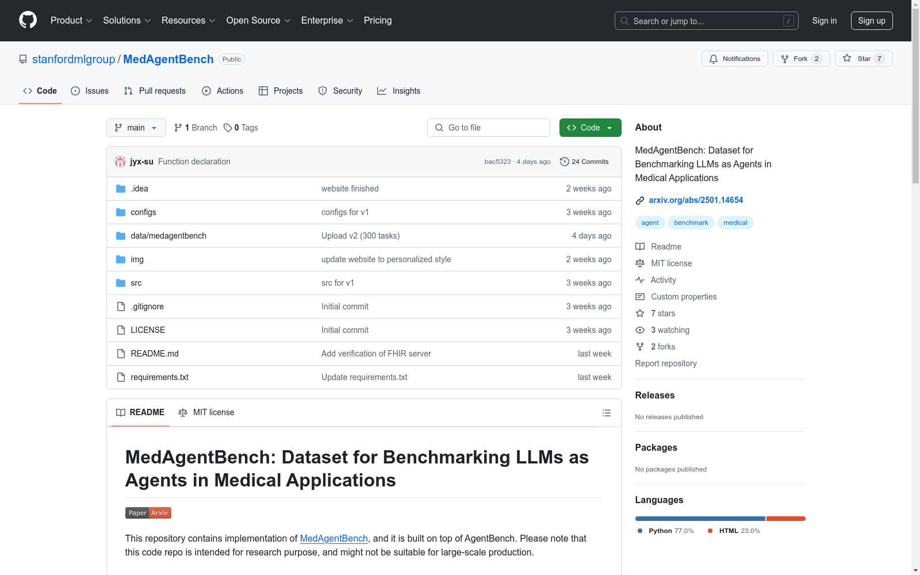Click the benchmark topic tag

click(x=691, y=223)
